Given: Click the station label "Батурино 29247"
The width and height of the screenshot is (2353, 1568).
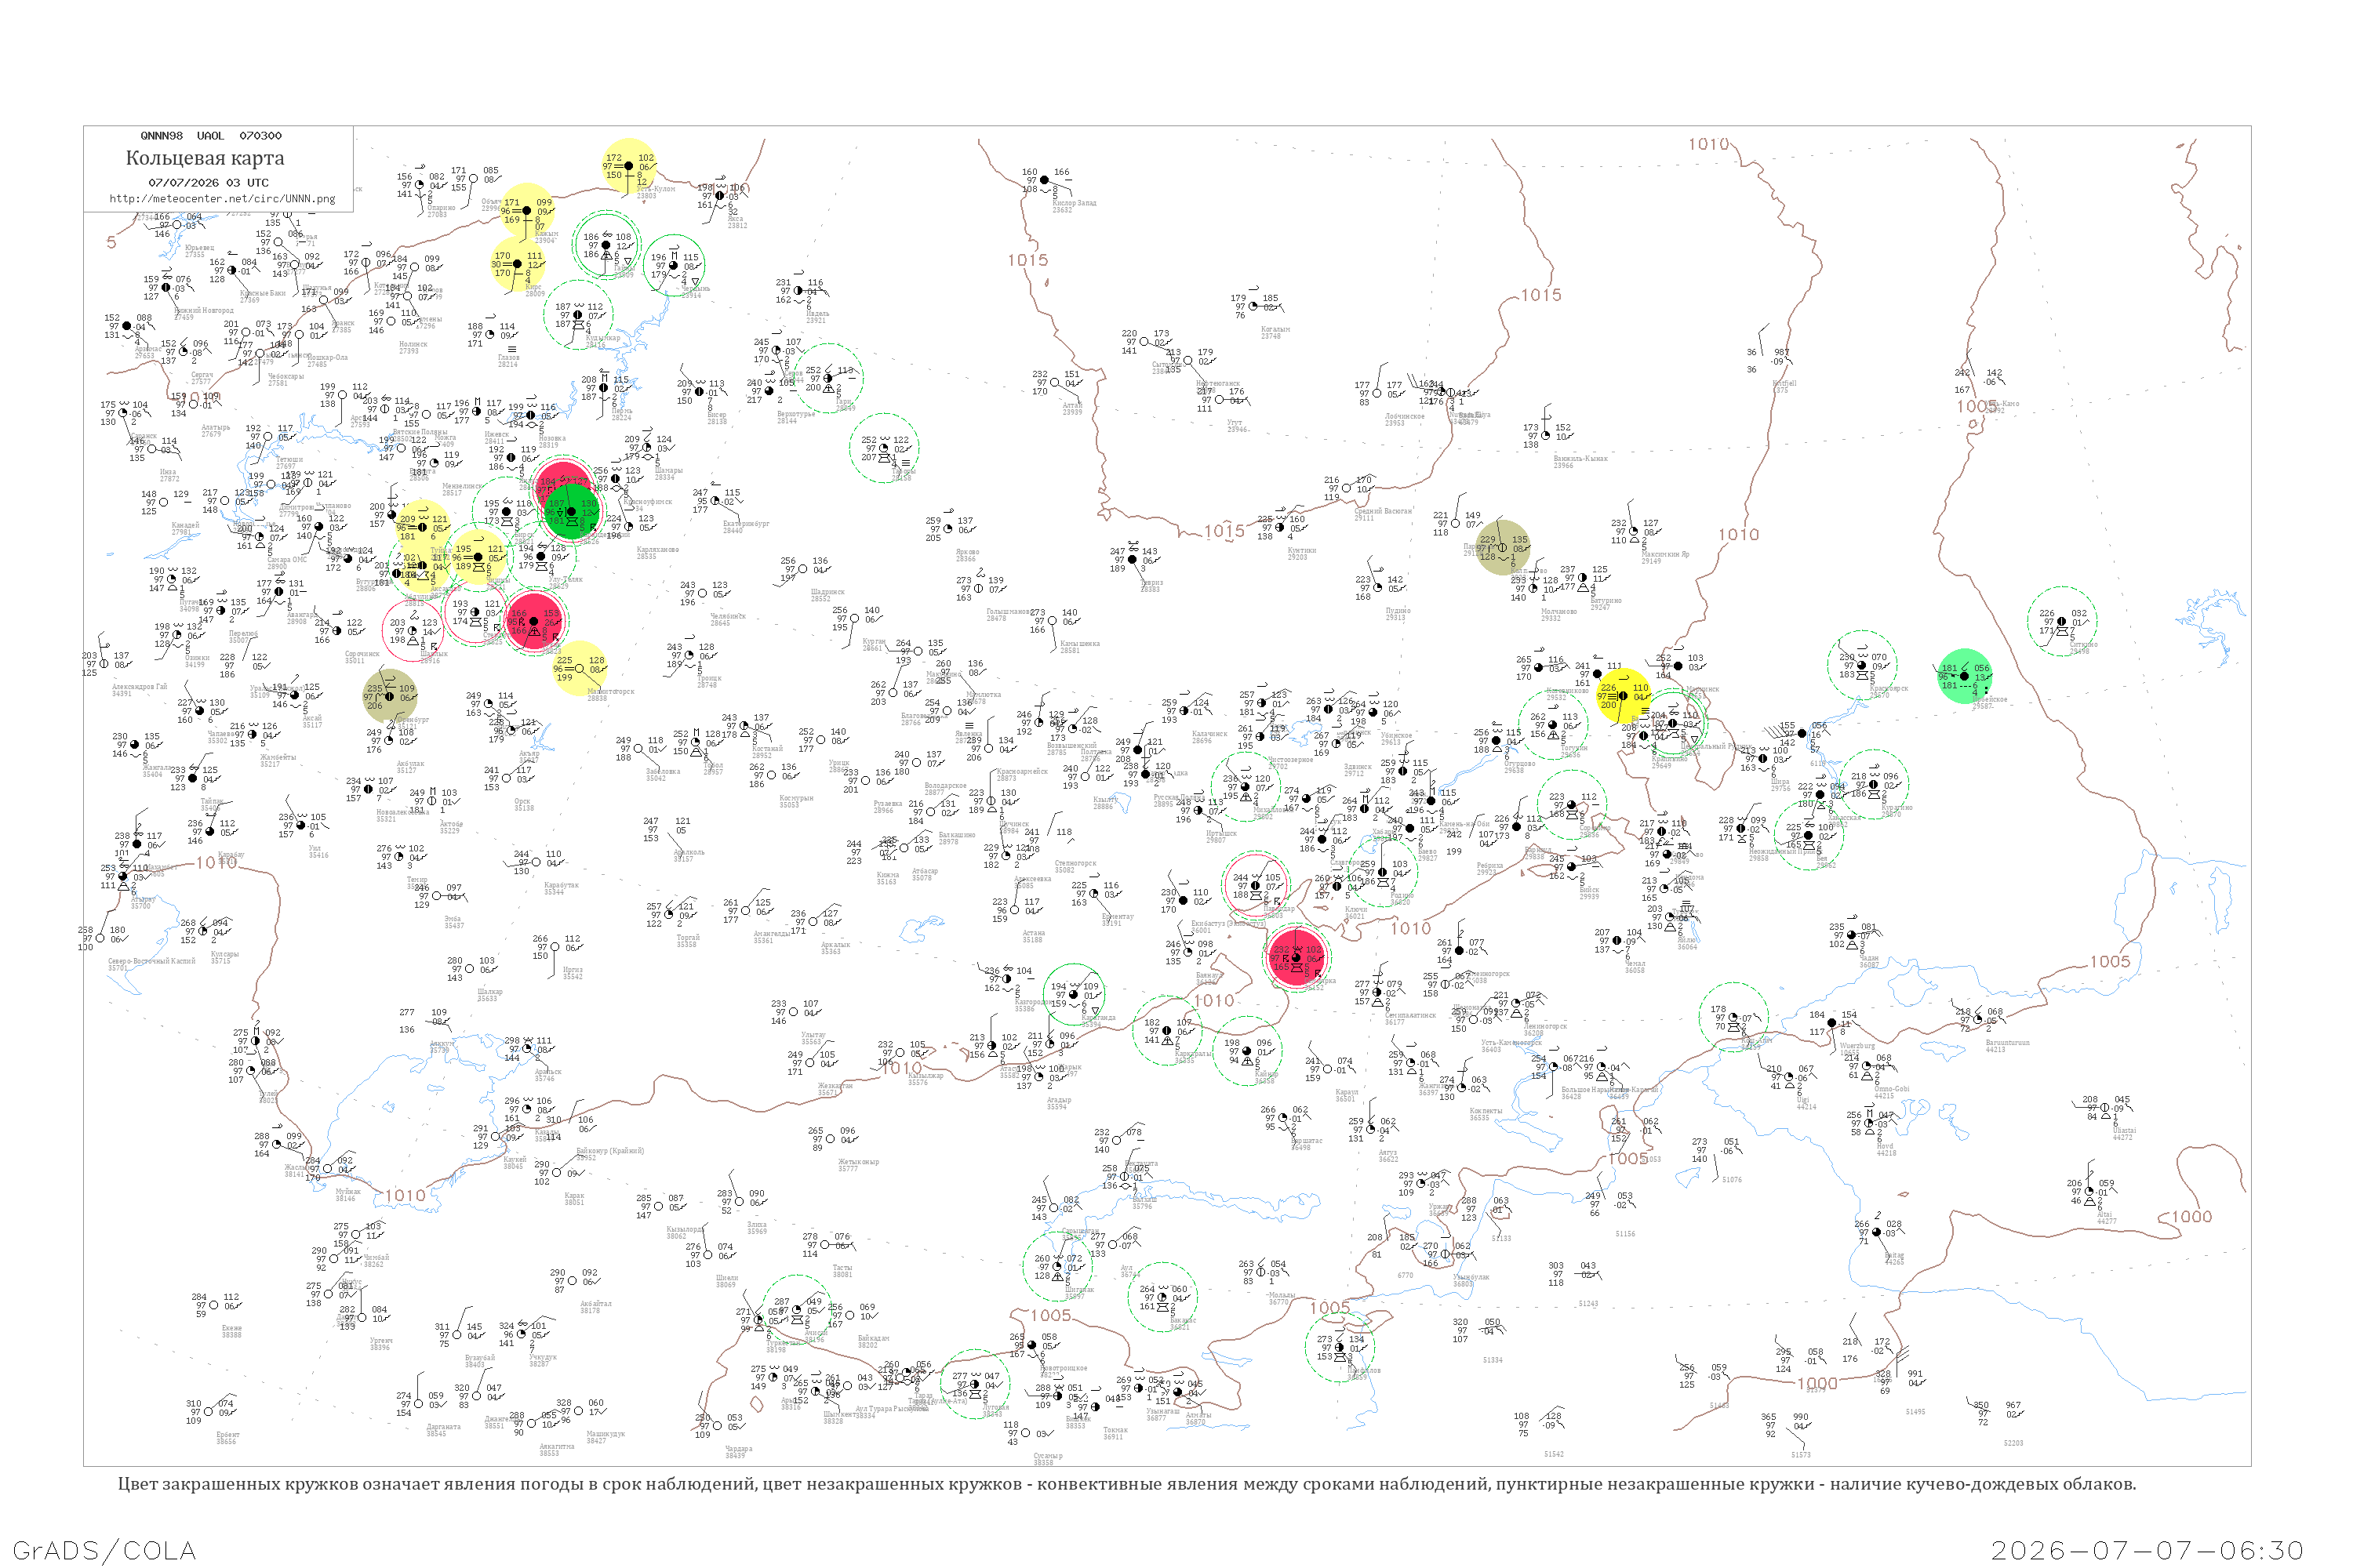Looking at the screenshot, I should click(x=1606, y=604).
